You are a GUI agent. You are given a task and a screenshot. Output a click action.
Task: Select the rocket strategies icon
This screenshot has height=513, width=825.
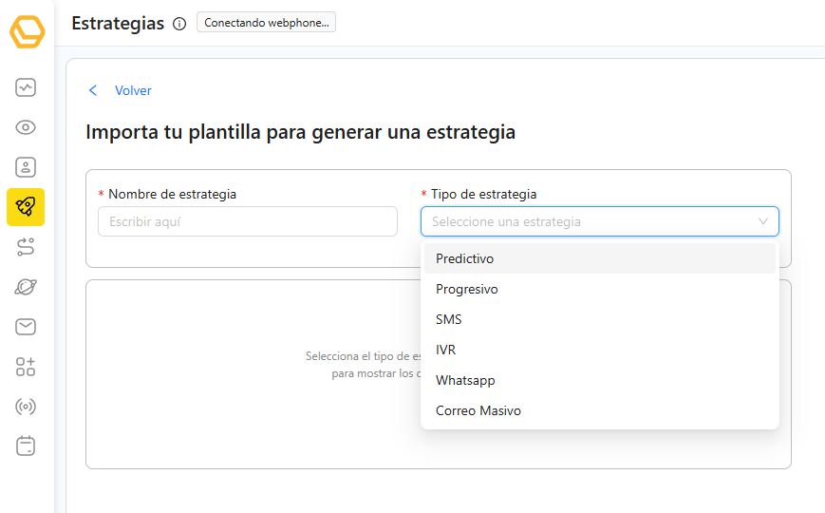26,207
